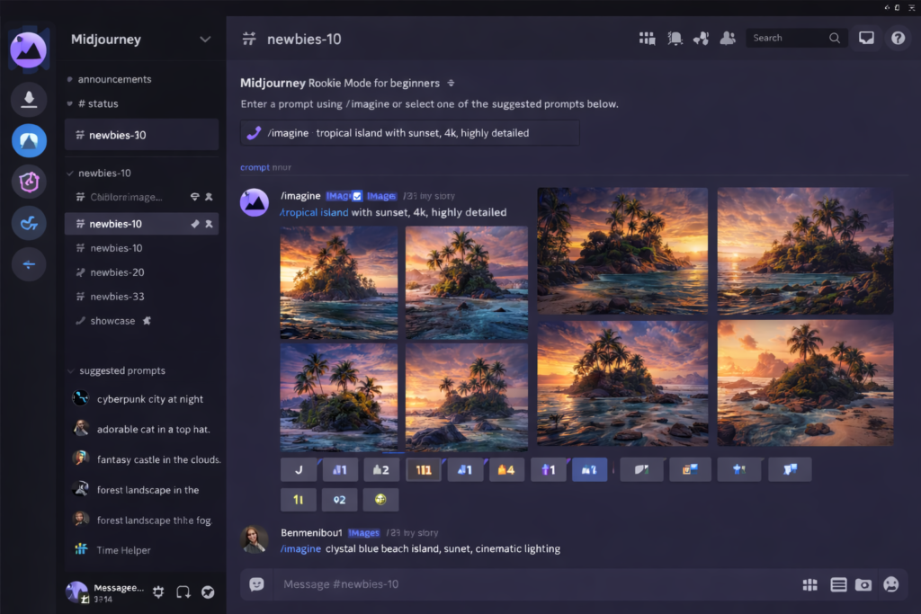Collapse the suggested prompts section

click(x=70, y=370)
